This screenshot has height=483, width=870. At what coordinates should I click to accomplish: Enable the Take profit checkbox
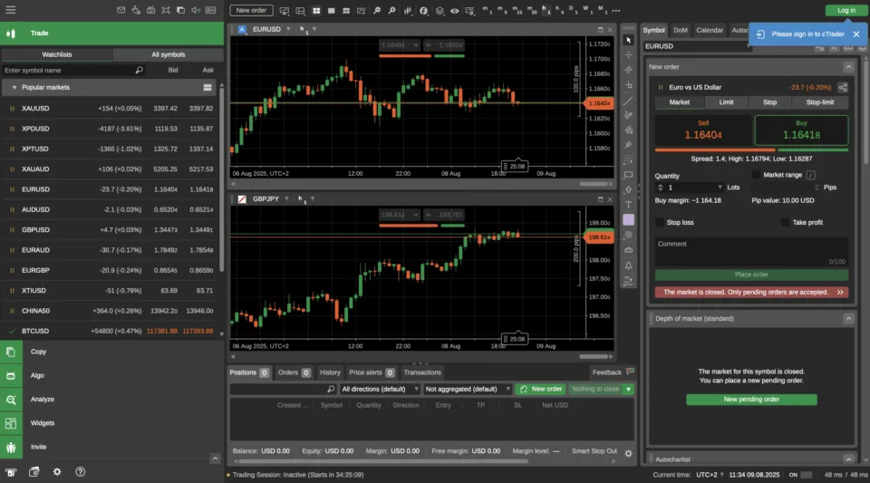click(785, 222)
